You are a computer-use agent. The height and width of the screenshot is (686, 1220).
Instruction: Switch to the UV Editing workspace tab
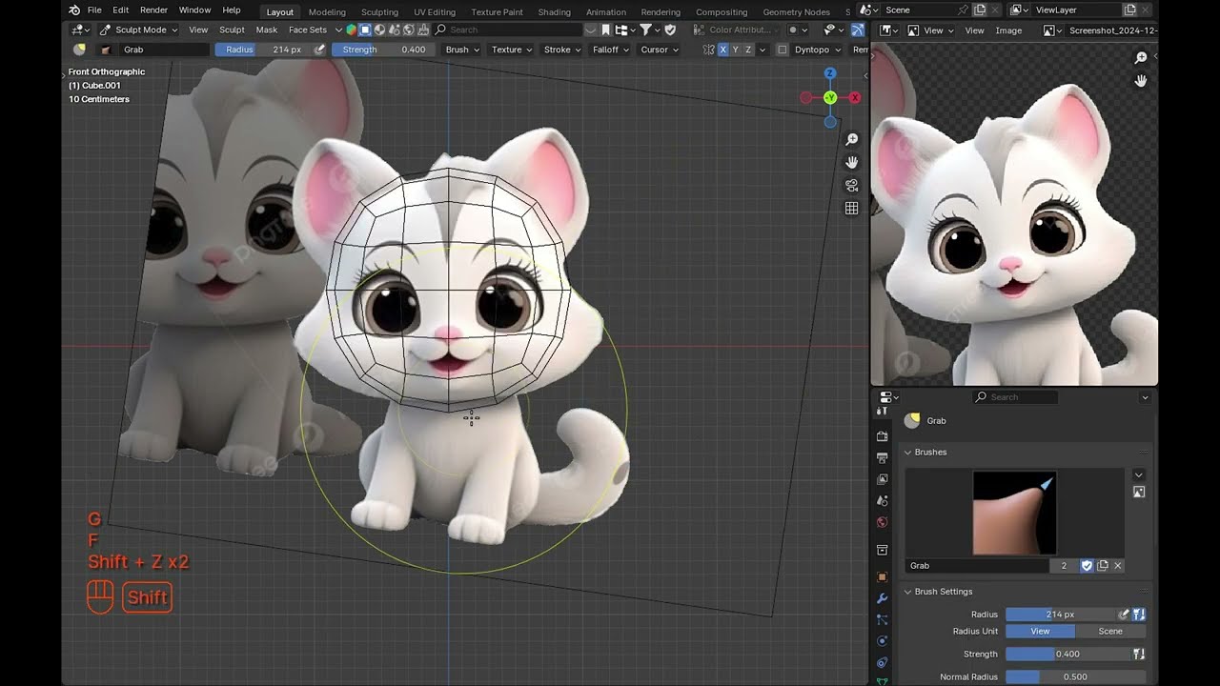[434, 12]
